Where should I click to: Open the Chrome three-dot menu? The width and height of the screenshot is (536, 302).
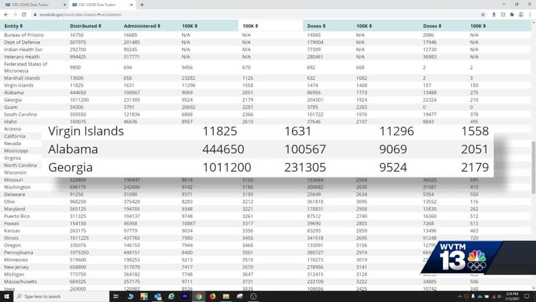click(x=530, y=14)
